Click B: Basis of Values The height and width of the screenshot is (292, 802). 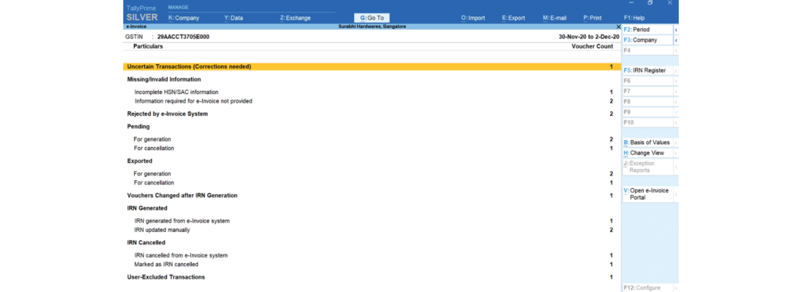pyautogui.click(x=647, y=142)
